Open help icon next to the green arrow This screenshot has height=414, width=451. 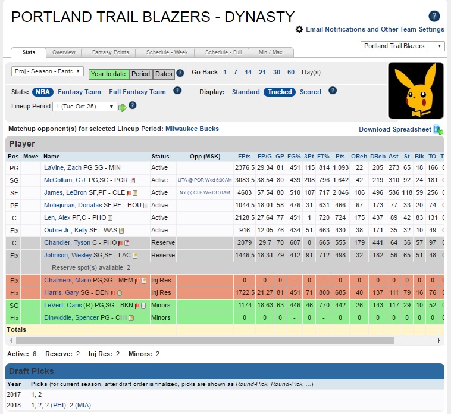point(132,105)
